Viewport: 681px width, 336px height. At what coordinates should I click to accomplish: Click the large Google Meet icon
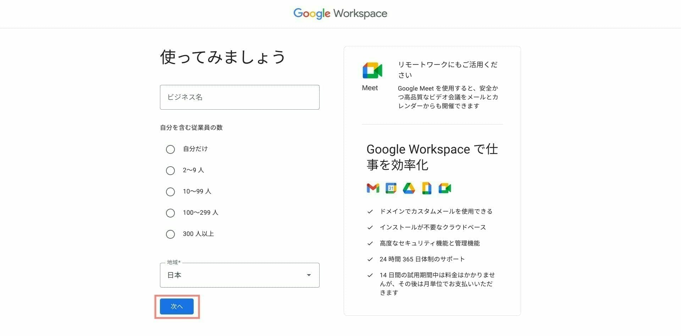pos(372,70)
